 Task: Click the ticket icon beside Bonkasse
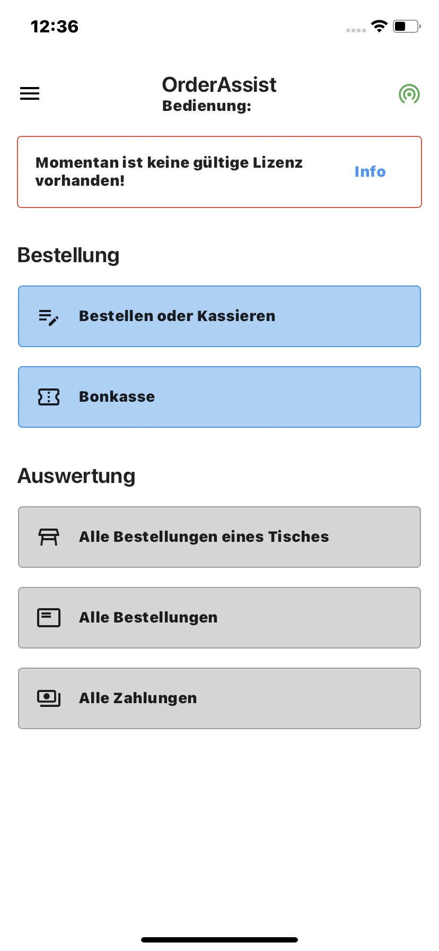pyautogui.click(x=49, y=397)
